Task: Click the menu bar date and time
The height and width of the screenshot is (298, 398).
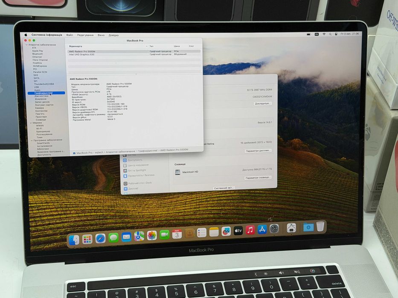Action: (x=349, y=34)
